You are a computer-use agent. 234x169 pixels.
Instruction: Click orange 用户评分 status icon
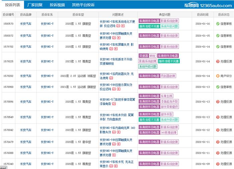(x=218, y=76)
